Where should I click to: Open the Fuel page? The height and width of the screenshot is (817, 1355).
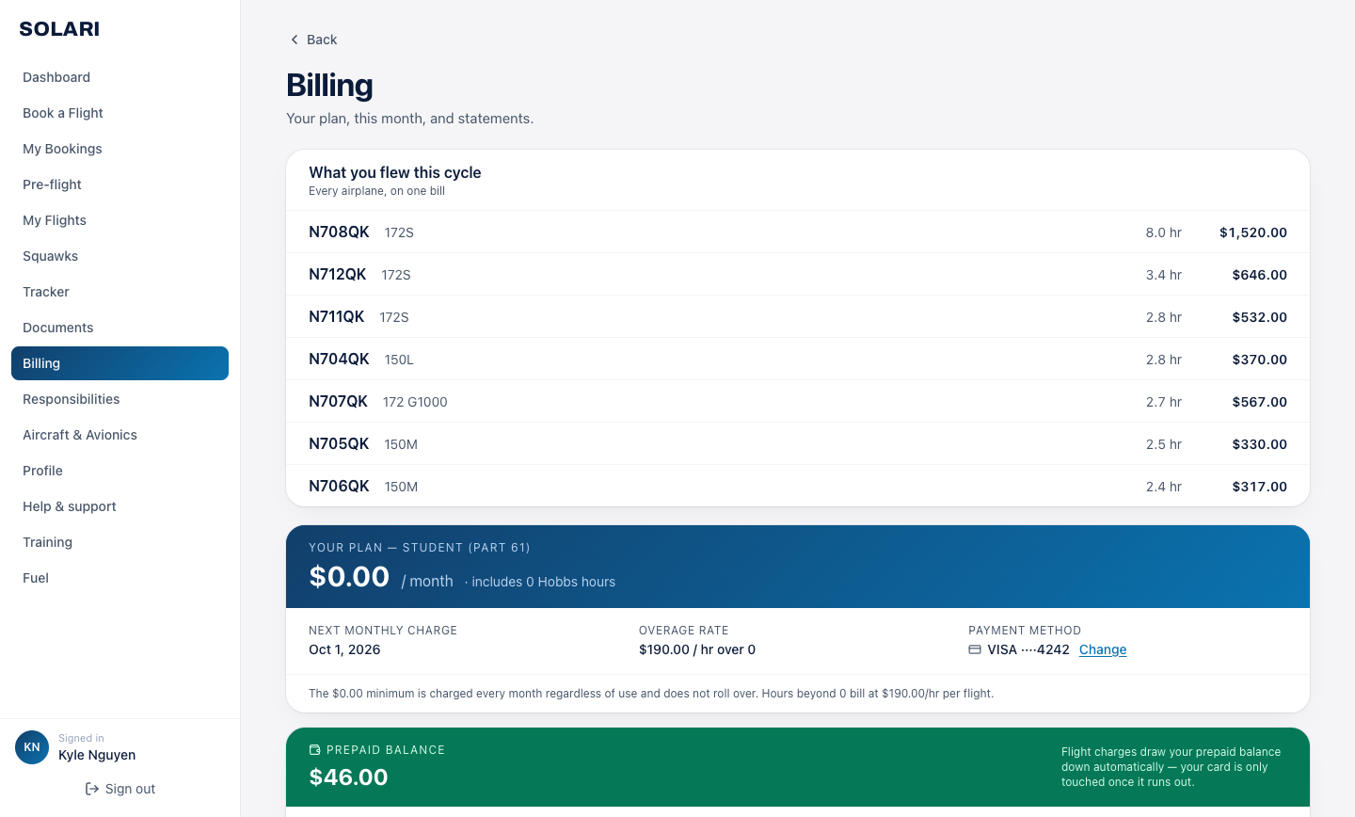(120, 578)
